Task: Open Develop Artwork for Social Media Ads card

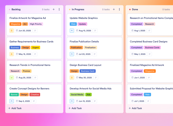Action: tap(91, 89)
